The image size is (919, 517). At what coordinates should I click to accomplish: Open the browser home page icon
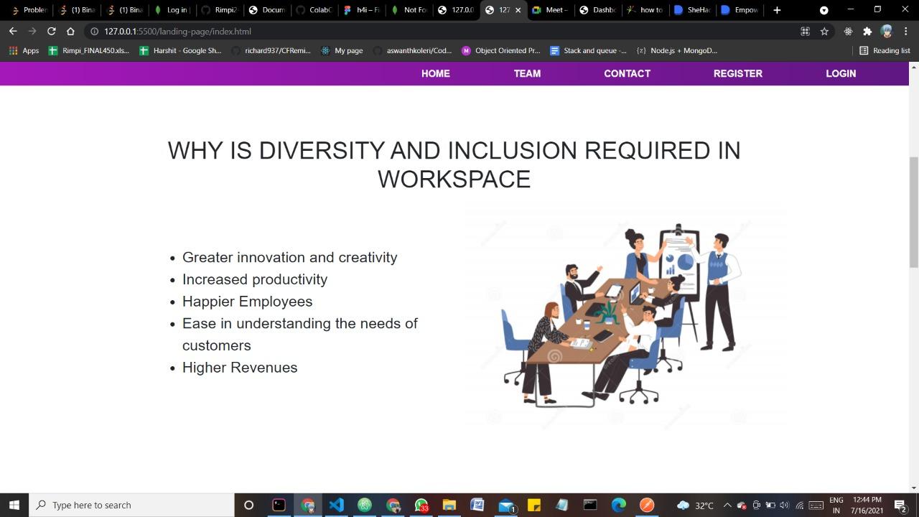tap(70, 31)
